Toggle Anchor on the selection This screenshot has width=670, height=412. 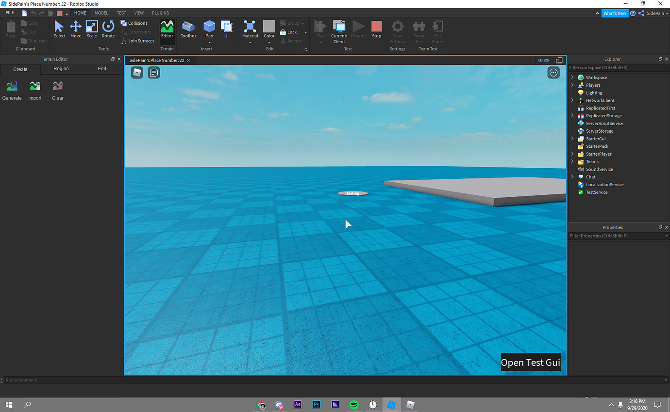coord(291,41)
